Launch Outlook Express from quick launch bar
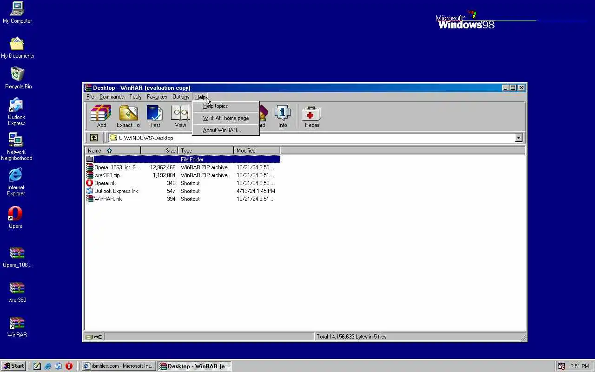This screenshot has height=372, width=595. [58, 366]
